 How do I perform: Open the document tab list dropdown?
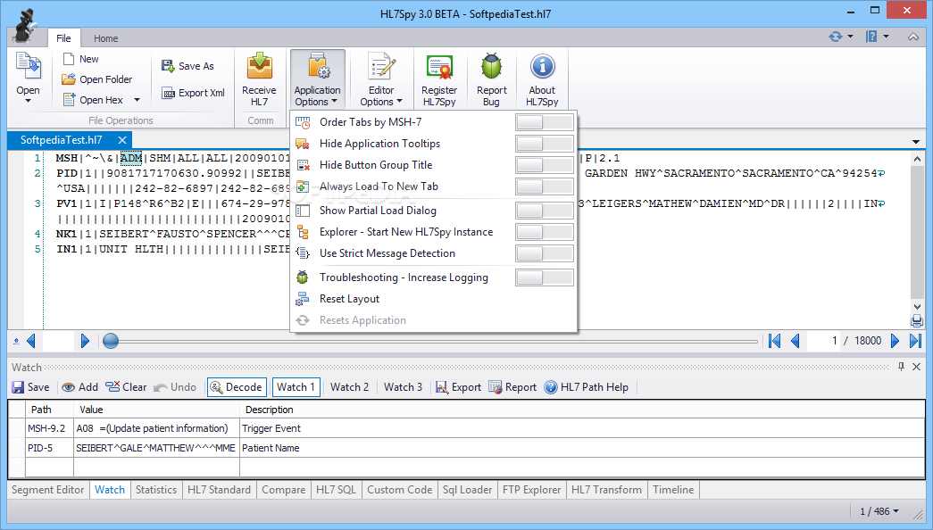click(x=916, y=142)
